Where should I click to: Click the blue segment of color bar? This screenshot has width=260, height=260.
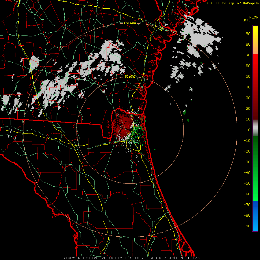(255, 216)
